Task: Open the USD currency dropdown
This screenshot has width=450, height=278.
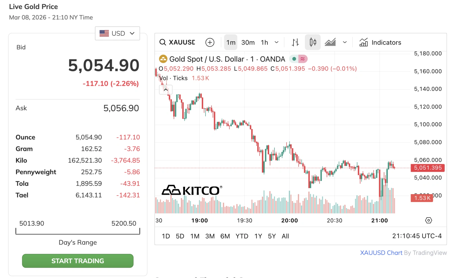Action: [117, 33]
